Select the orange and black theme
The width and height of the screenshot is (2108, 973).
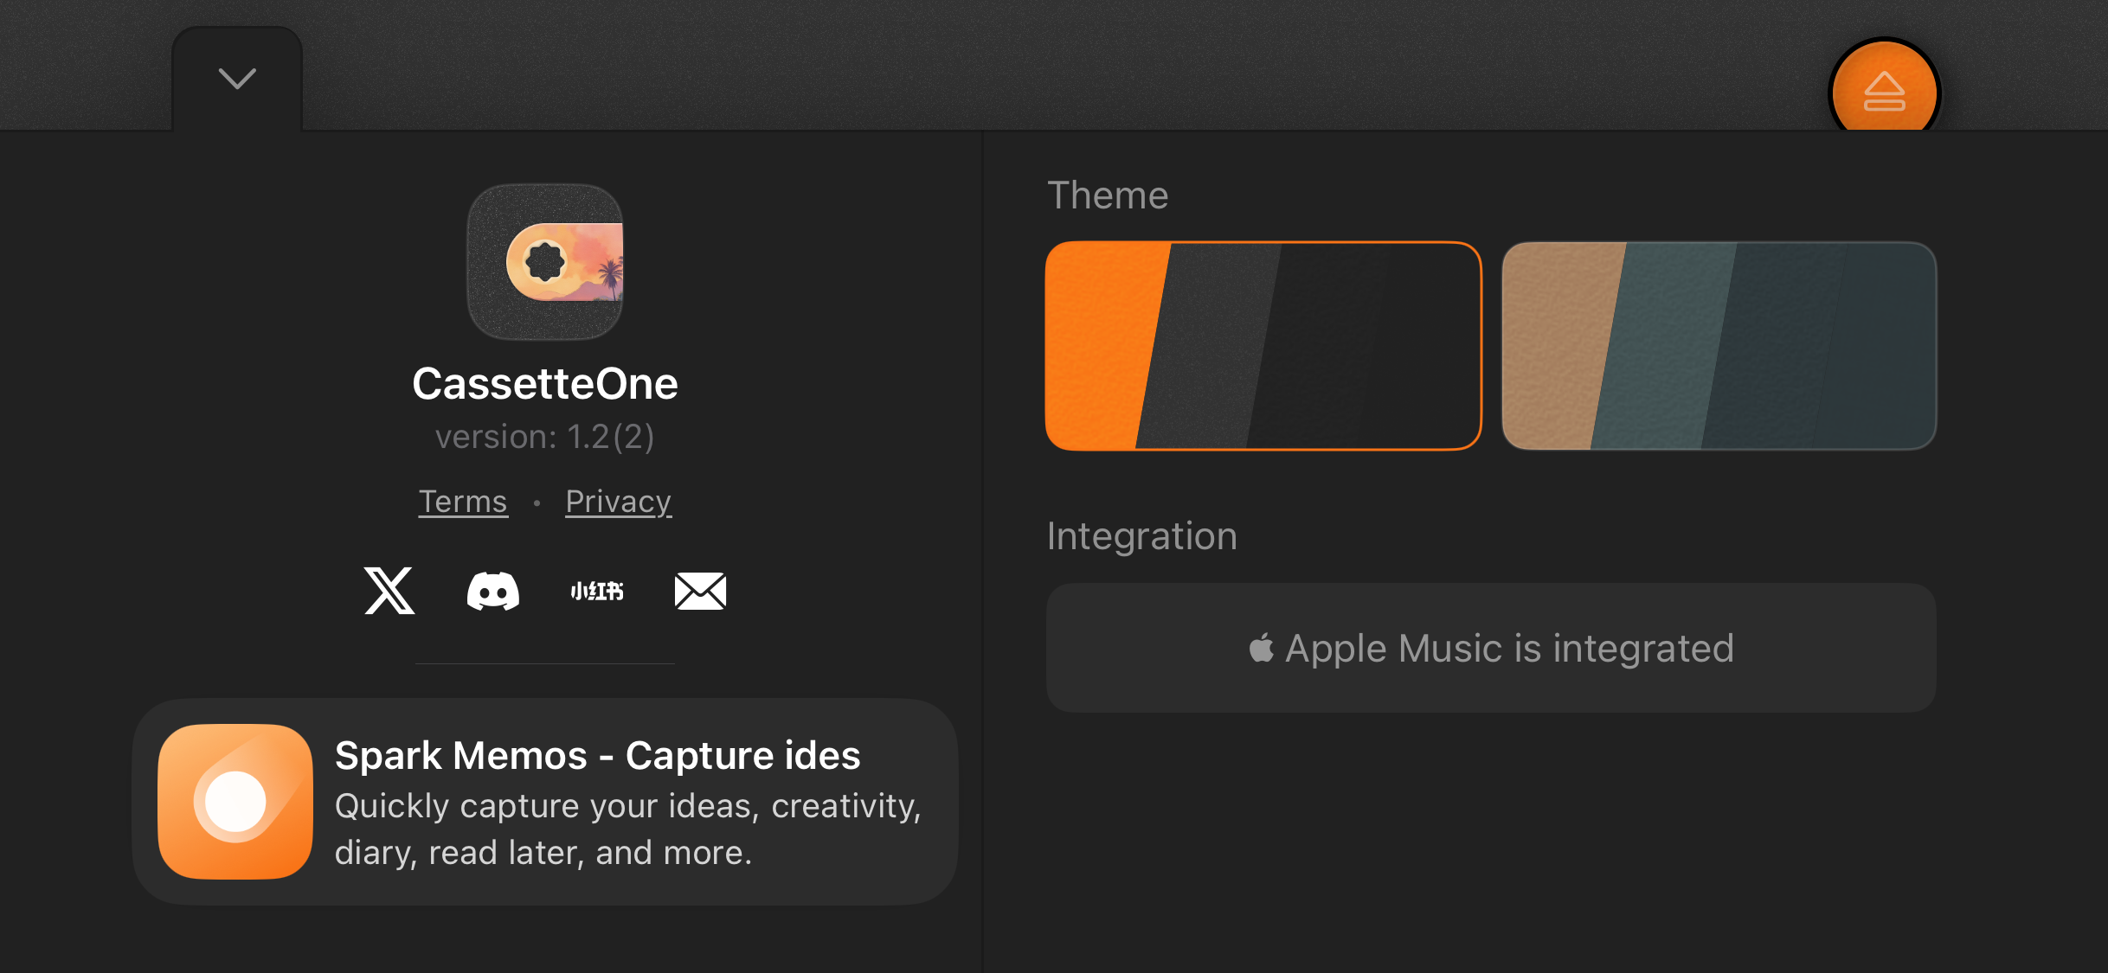tap(1263, 346)
